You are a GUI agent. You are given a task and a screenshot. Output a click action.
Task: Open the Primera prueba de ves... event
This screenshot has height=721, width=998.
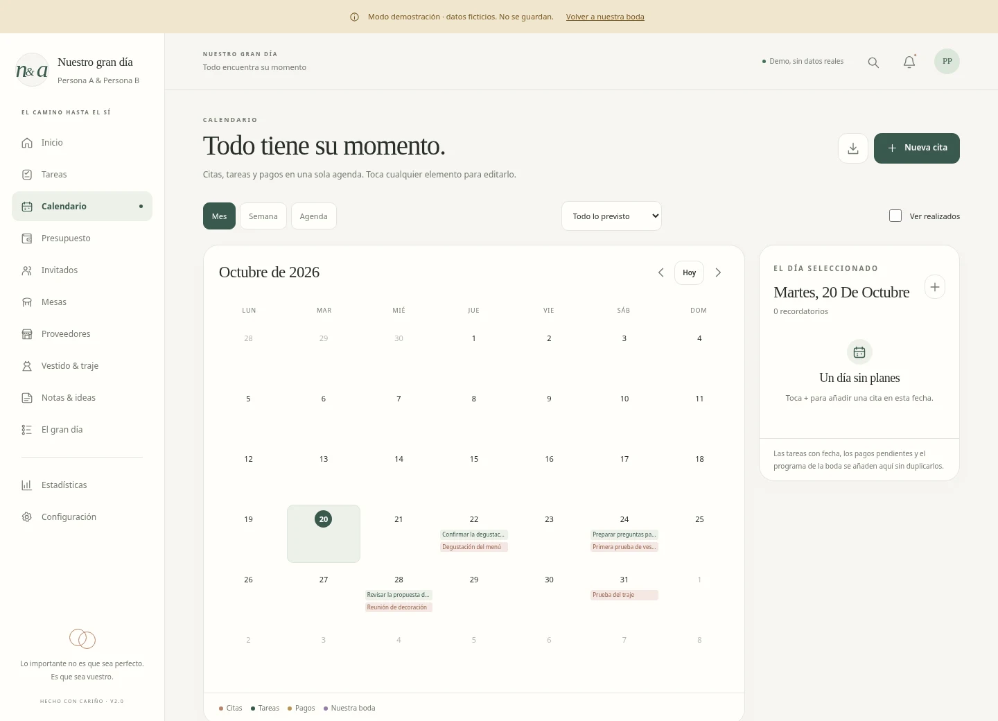click(624, 547)
